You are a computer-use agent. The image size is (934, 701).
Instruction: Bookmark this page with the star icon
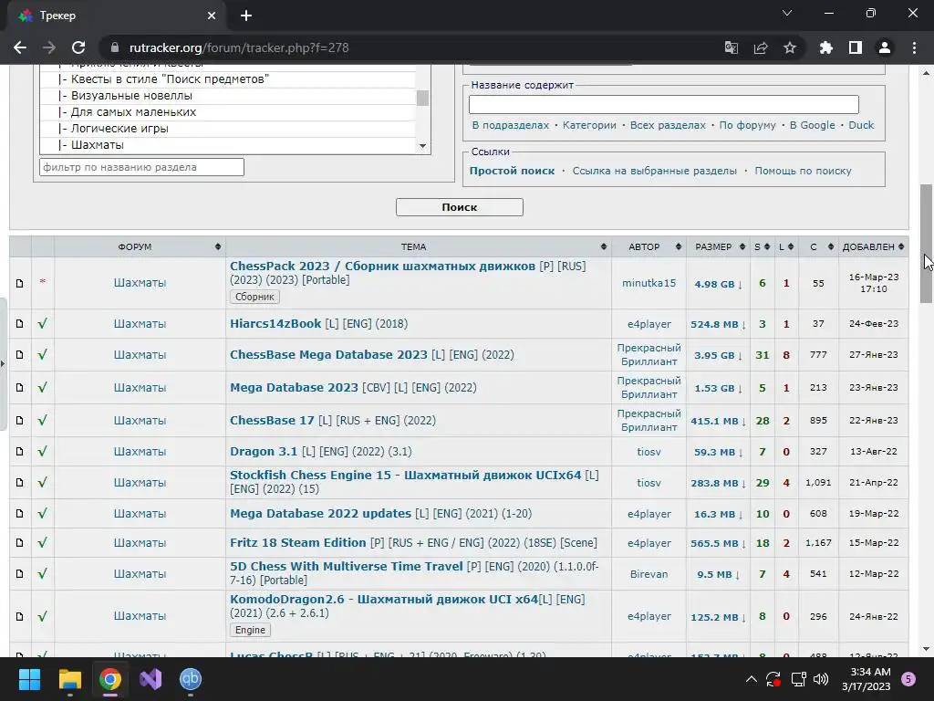tap(790, 47)
